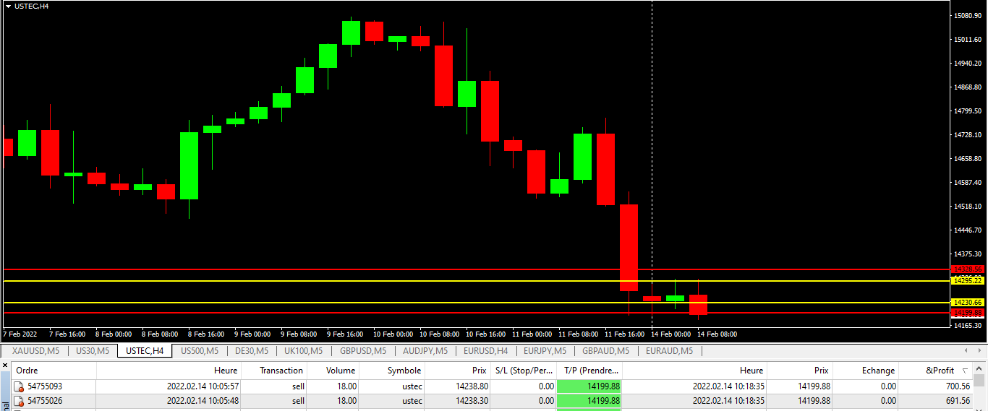Click the yellow 14230.66 price label

(967, 302)
